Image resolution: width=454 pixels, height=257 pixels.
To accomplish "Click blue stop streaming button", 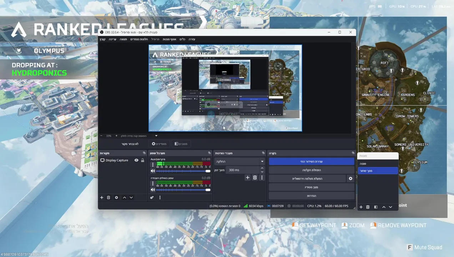I will tap(311, 161).
